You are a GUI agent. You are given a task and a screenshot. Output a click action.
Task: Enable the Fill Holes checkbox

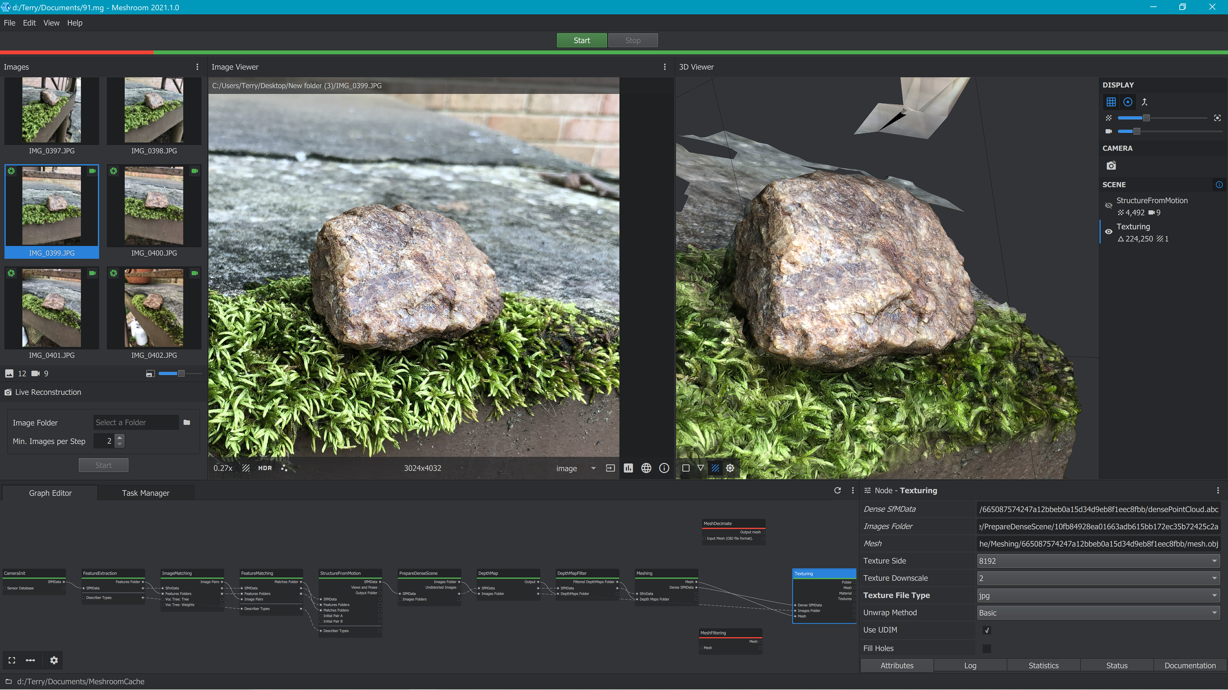(x=987, y=648)
